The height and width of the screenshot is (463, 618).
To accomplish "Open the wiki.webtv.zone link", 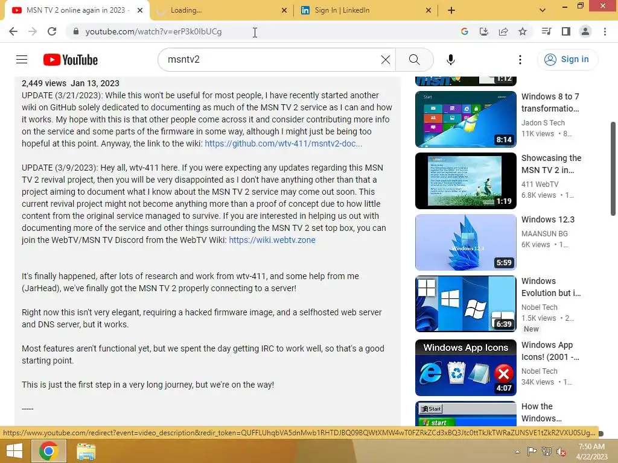I will point(272,240).
